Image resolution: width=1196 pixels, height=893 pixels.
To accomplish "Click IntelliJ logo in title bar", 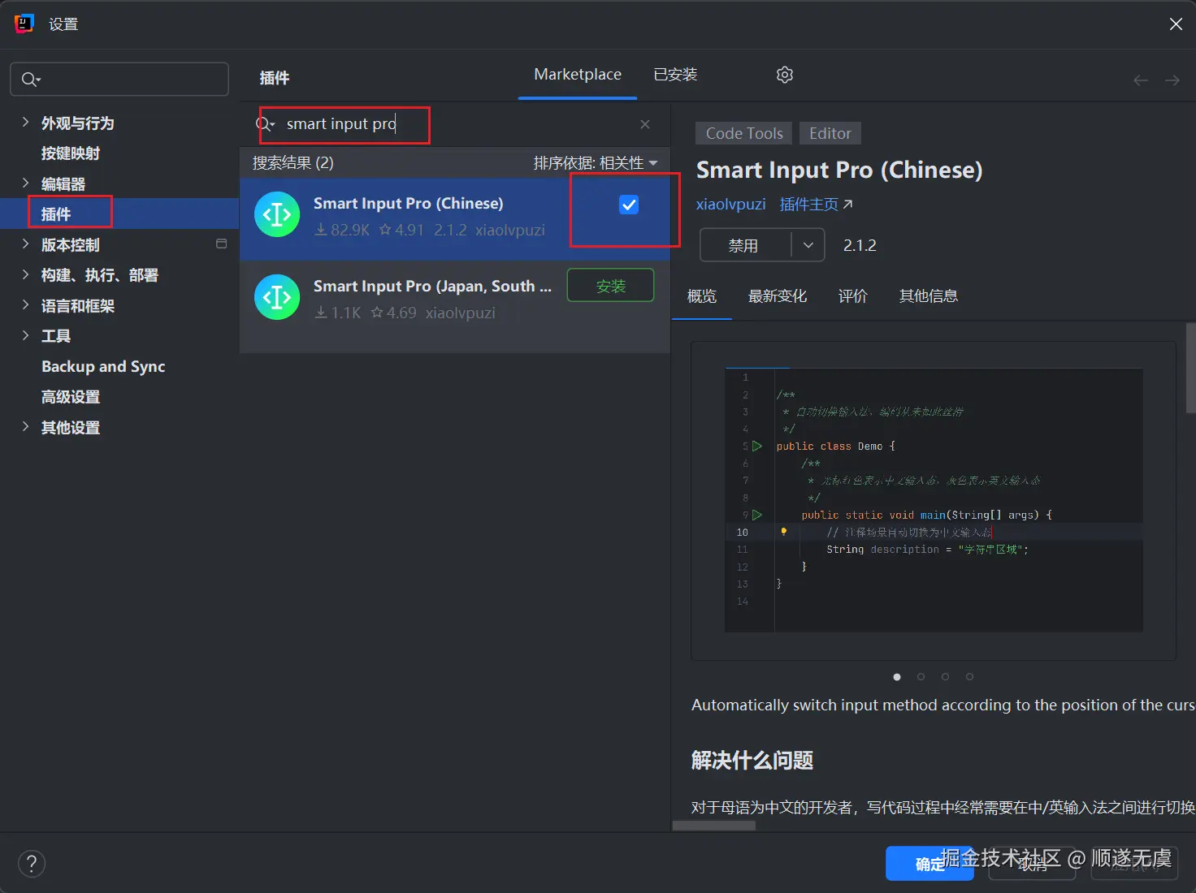I will (24, 24).
